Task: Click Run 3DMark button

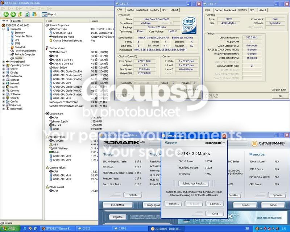Action: coord(117,205)
